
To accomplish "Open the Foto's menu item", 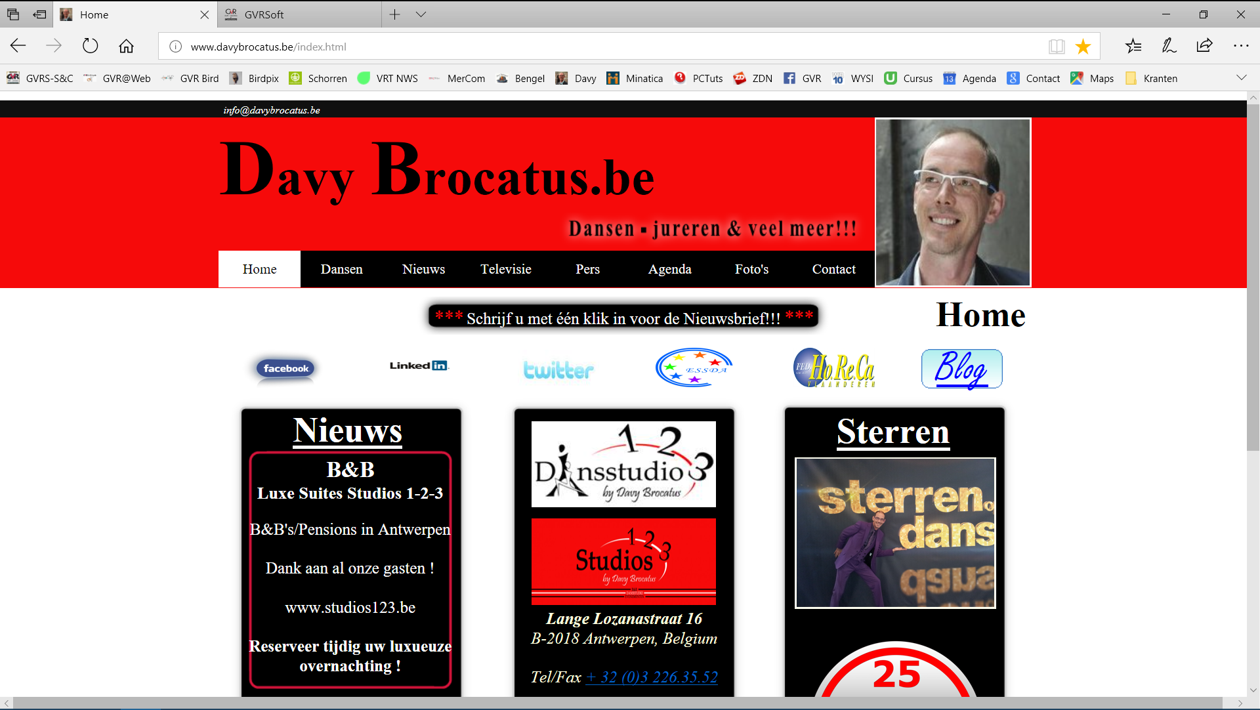I will (751, 269).
